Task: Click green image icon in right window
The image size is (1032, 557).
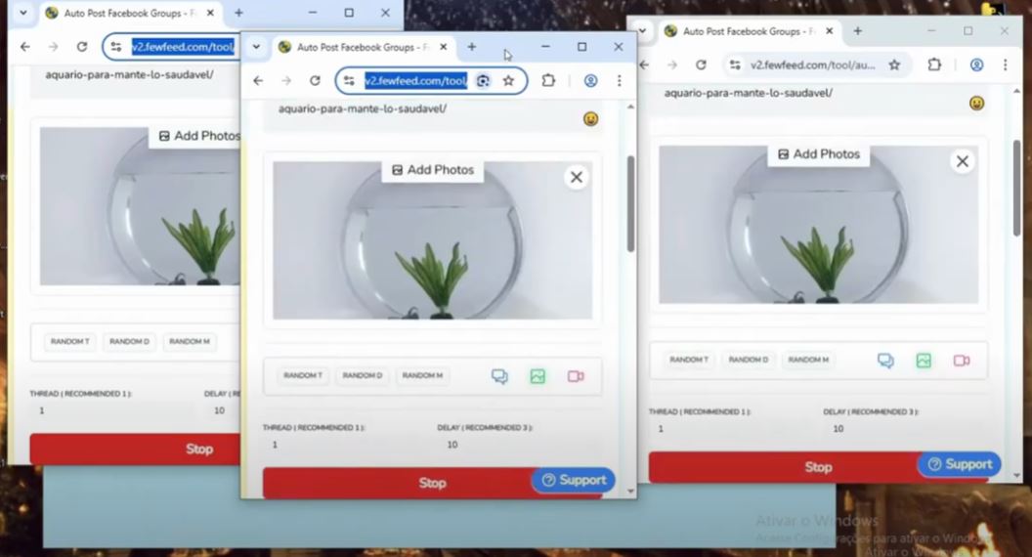Action: pyautogui.click(x=924, y=361)
